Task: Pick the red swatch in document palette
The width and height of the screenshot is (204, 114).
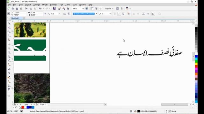Action: (x=23, y=107)
